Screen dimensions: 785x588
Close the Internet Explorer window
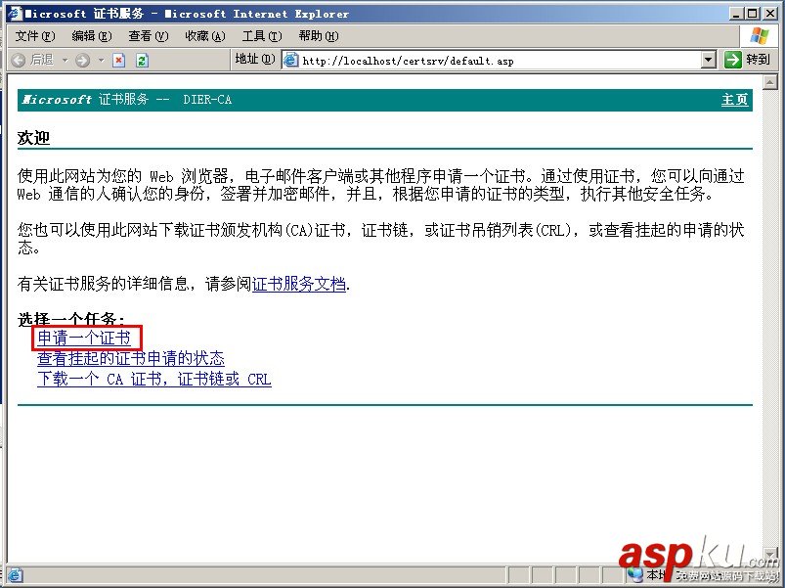point(769,14)
